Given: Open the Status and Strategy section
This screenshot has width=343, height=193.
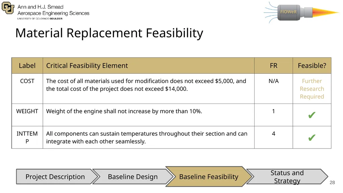Looking at the screenshot, I should (287, 177).
